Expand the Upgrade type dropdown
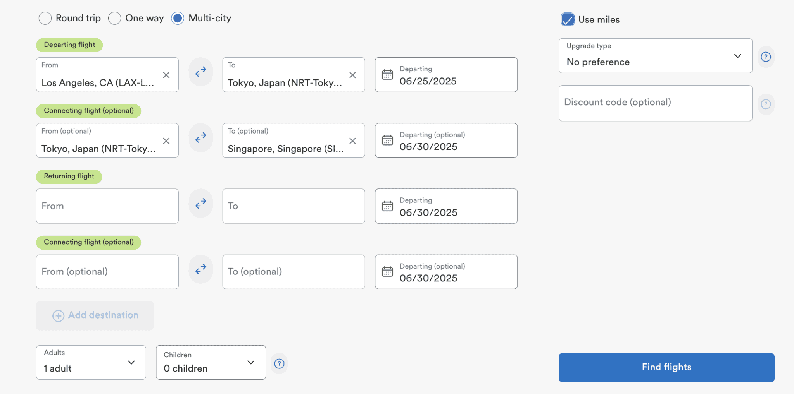The width and height of the screenshot is (794, 394). [655, 56]
